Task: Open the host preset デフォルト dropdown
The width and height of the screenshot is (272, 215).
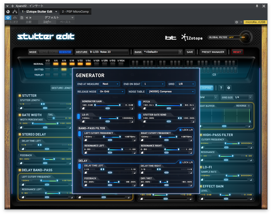Action: tap(54, 18)
